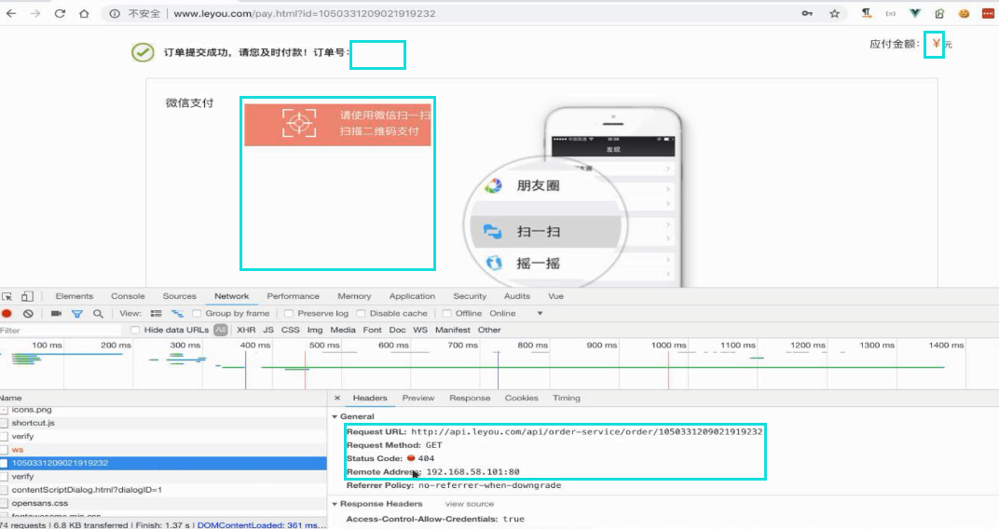Select the Network tab

coord(231,296)
